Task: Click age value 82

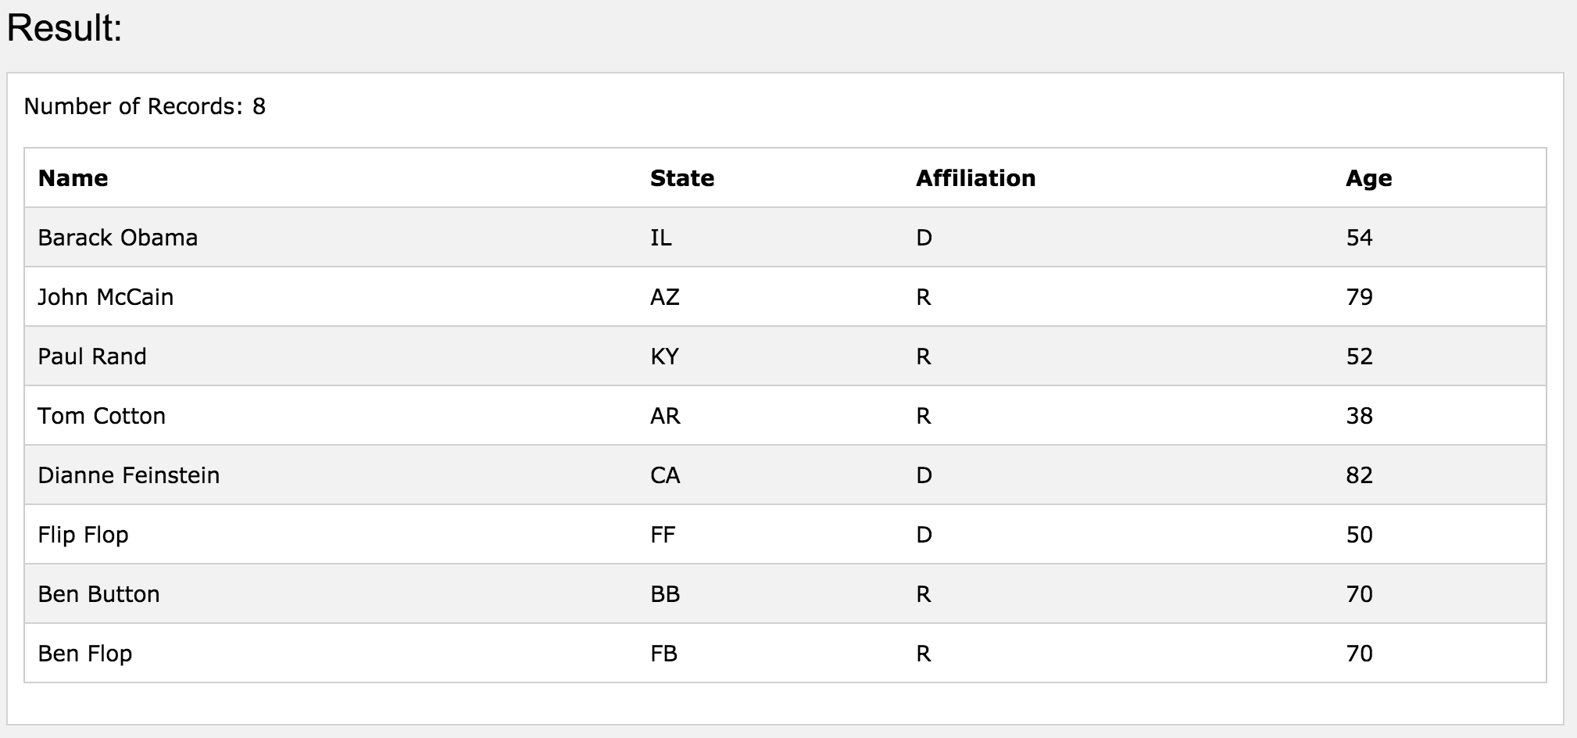Action: [1359, 475]
